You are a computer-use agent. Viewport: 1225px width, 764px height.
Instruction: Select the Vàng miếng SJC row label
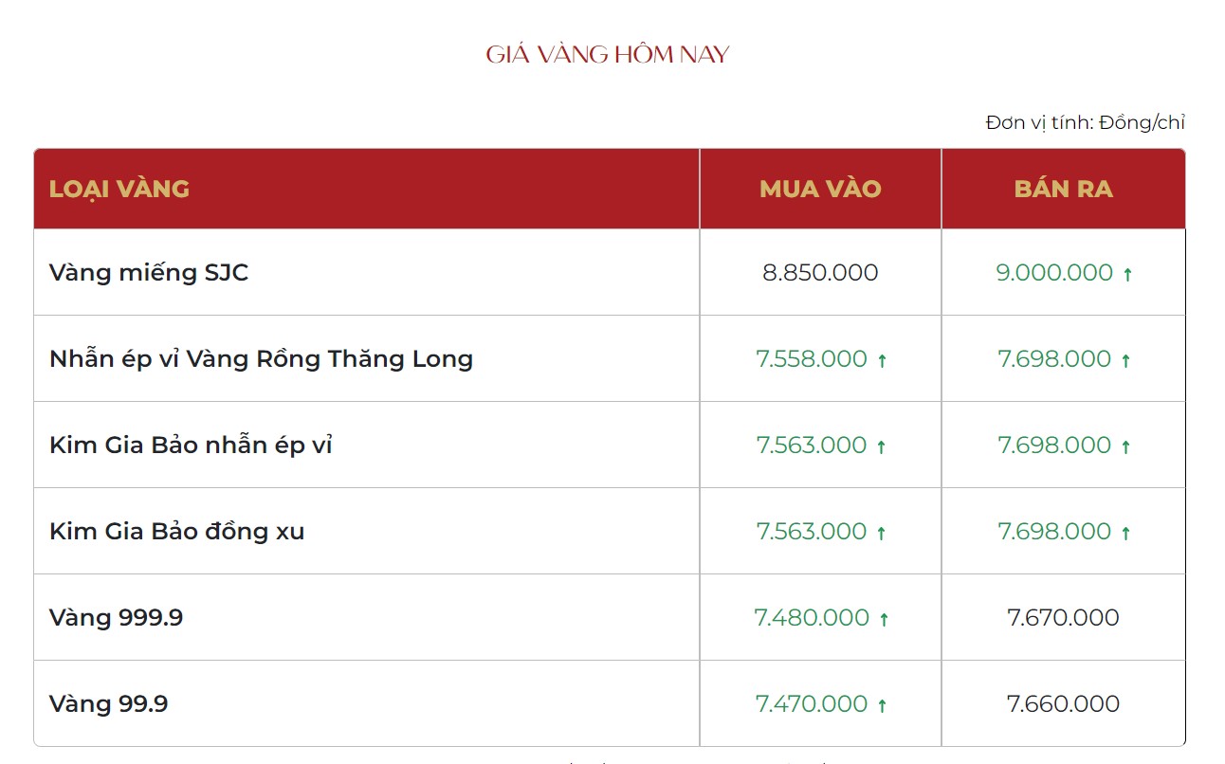pyautogui.click(x=149, y=273)
